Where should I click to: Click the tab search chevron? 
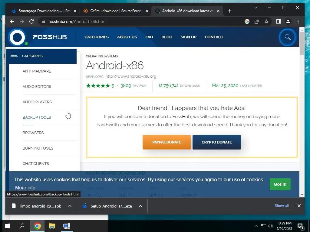pyautogui.click(x=256, y=8)
